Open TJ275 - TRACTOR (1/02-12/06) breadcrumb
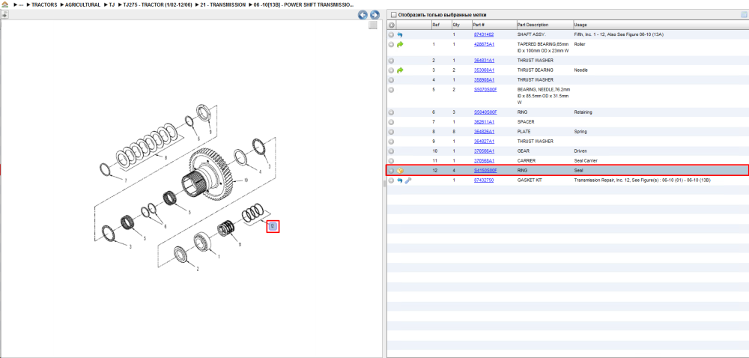Screen dimensions: 749x358 pos(157,4)
